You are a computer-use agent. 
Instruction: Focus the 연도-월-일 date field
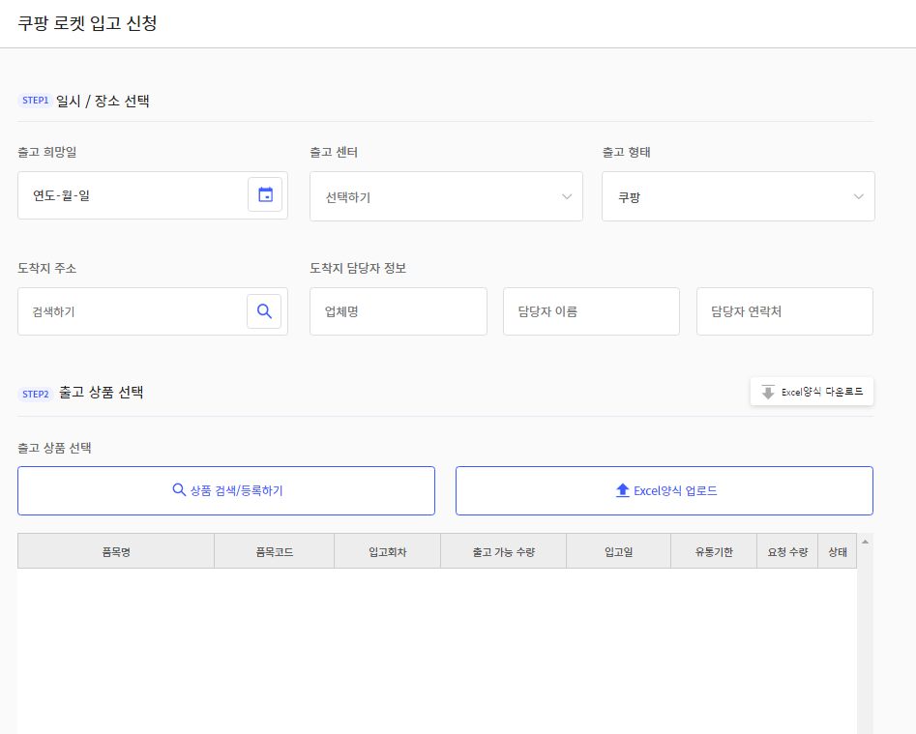[132, 195]
